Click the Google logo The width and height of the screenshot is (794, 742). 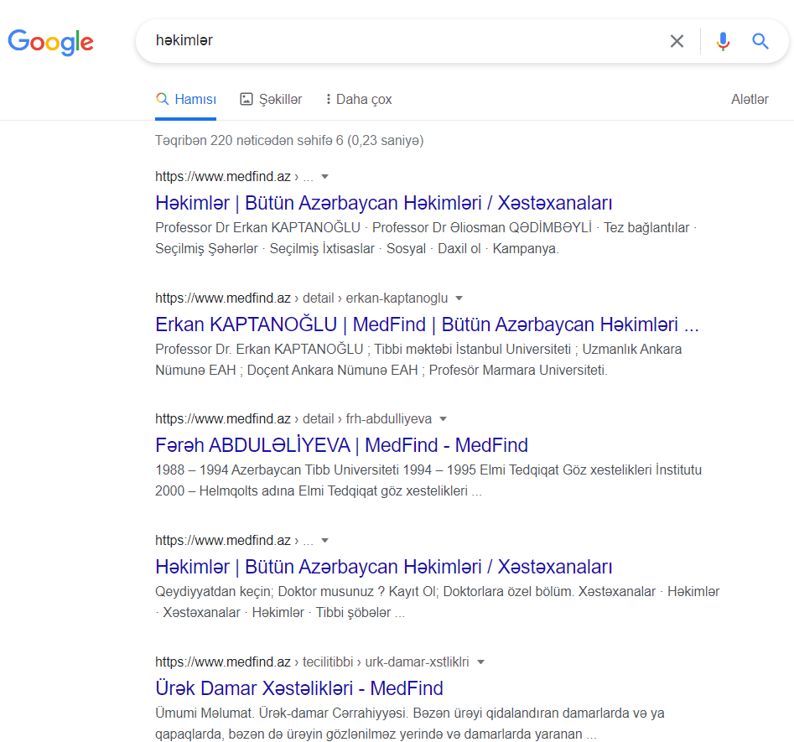pos(50,42)
